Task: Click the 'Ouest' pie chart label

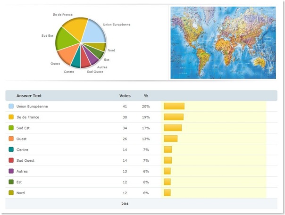Action: point(55,64)
